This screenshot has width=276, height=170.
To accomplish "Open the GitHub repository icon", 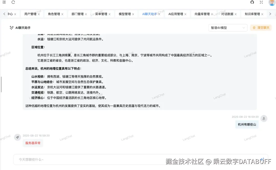I will click(252, 2).
